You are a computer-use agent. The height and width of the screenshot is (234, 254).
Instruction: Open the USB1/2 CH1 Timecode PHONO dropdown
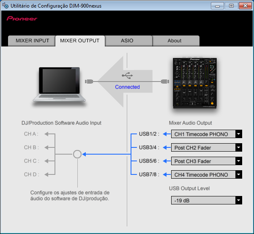(x=207, y=134)
